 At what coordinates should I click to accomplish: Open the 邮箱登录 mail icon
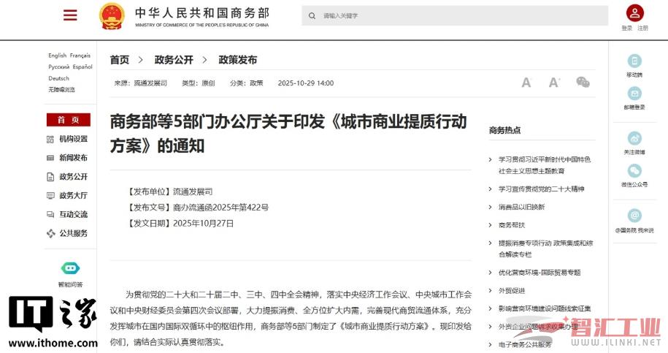(634, 94)
